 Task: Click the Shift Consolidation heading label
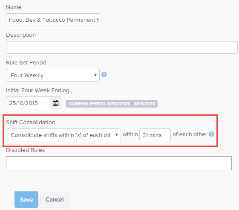point(31,122)
